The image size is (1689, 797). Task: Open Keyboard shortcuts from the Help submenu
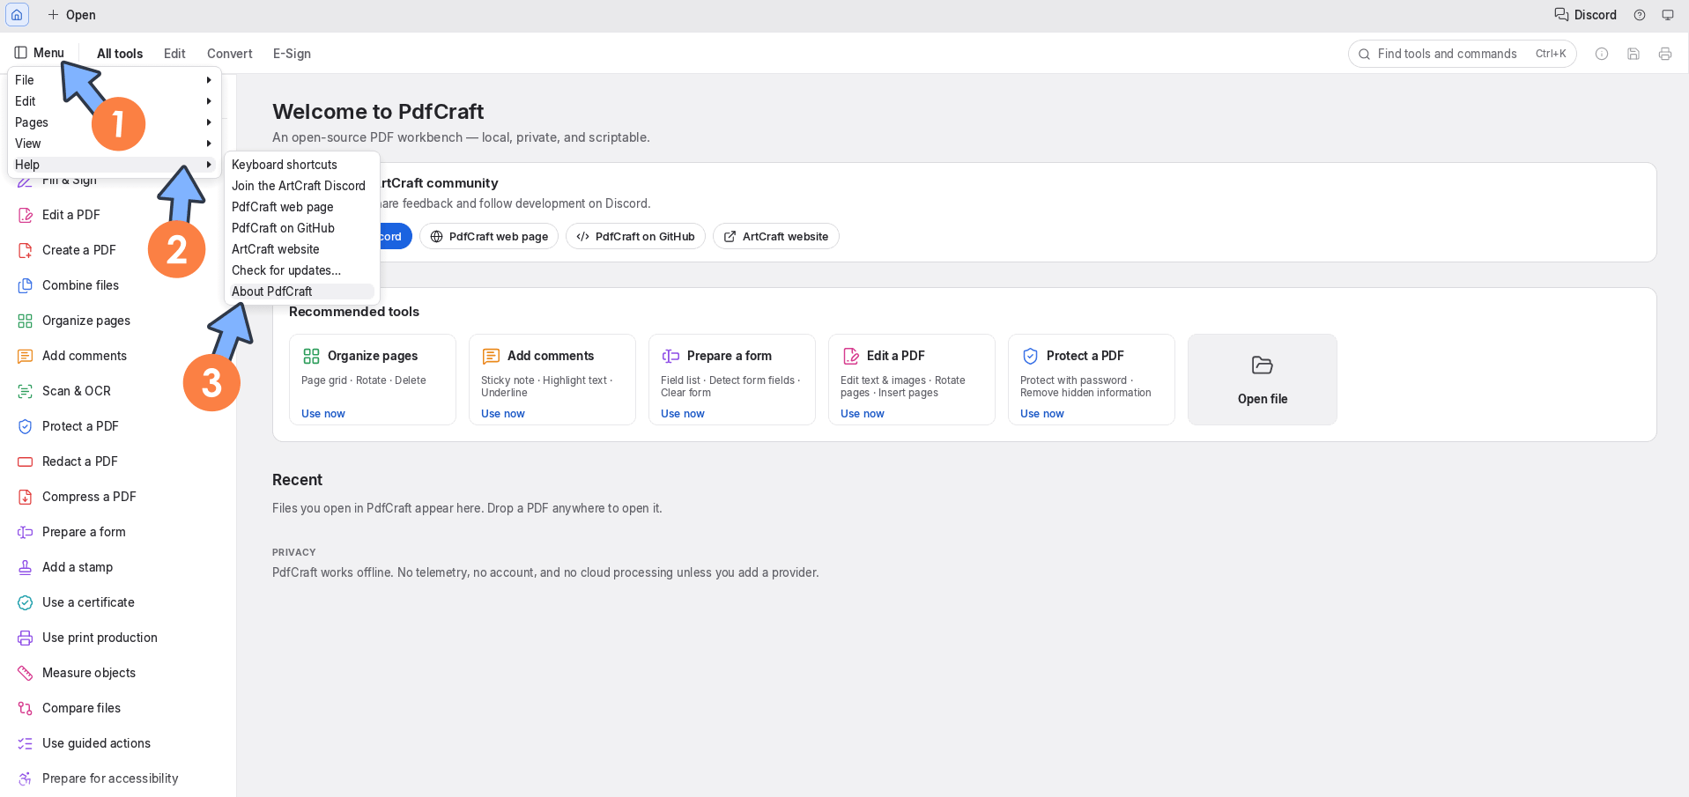pyautogui.click(x=302, y=165)
